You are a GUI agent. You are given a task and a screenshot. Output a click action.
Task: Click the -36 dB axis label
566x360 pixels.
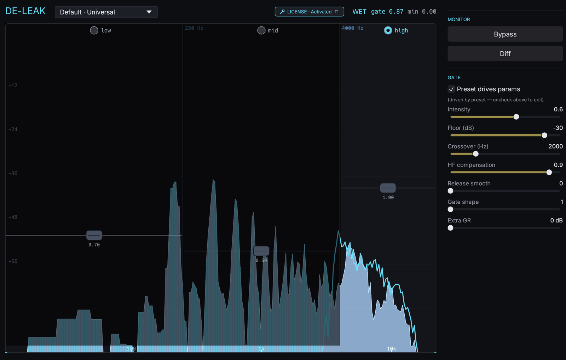point(13,174)
